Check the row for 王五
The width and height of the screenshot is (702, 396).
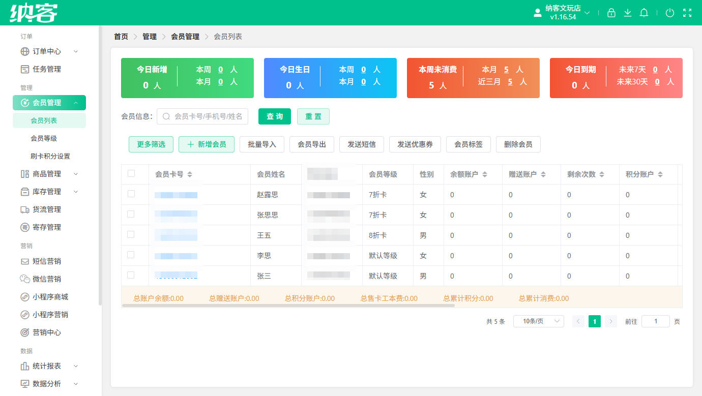(131, 234)
